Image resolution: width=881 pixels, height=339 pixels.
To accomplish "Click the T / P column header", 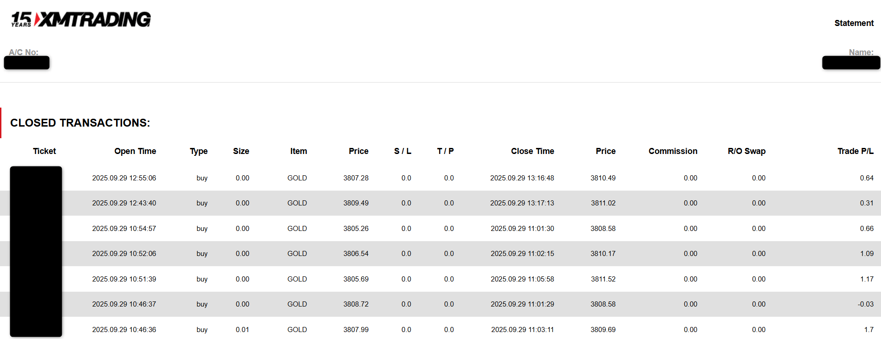I will pos(445,151).
